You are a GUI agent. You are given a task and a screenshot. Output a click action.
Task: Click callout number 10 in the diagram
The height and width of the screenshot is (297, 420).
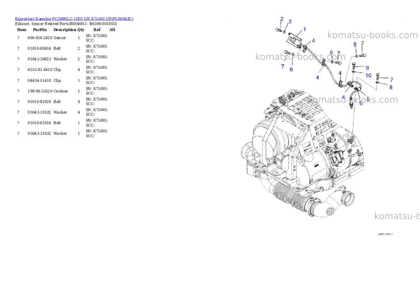coord(368,75)
